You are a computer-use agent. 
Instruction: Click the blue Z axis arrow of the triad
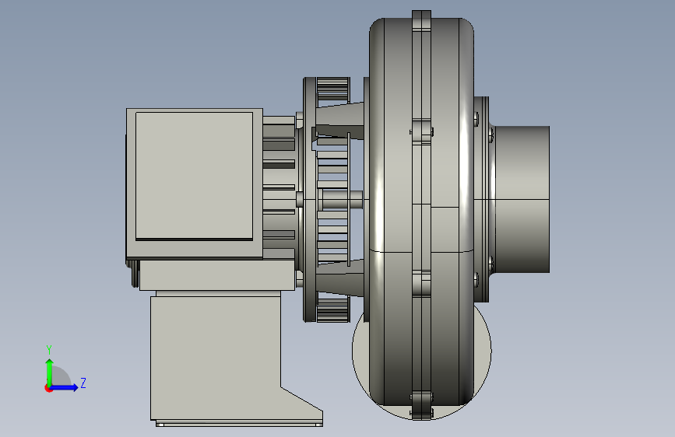65,387
